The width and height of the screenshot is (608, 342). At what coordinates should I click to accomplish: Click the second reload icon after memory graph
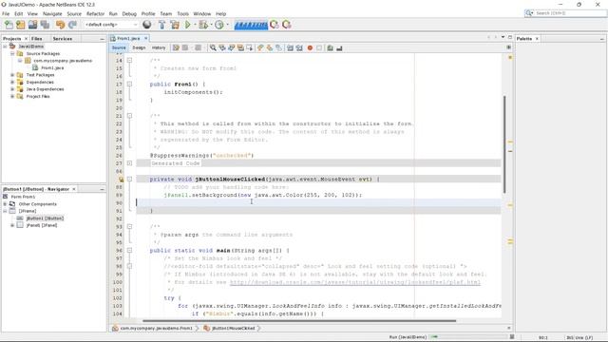coord(287,25)
